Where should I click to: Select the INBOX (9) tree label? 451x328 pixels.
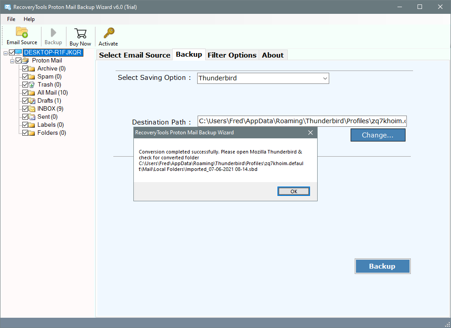click(x=50, y=109)
